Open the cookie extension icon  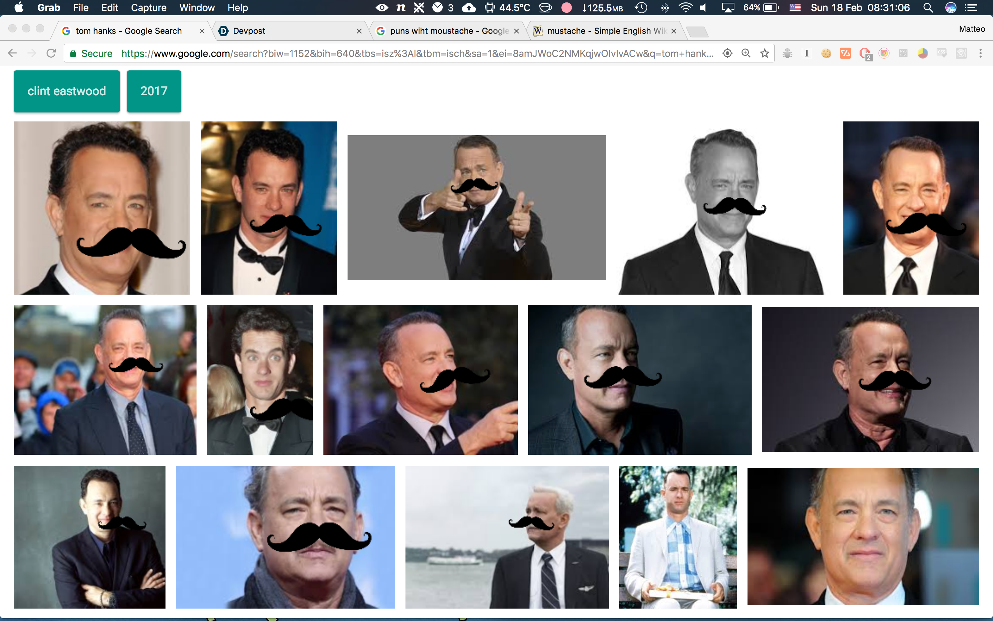(826, 53)
